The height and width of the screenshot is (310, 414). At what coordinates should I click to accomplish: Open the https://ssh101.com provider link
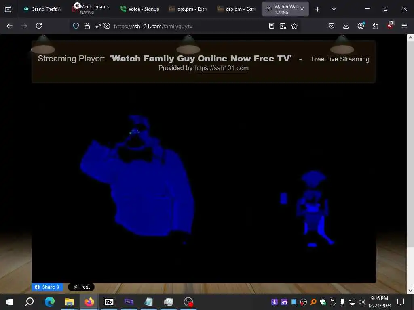(x=221, y=68)
